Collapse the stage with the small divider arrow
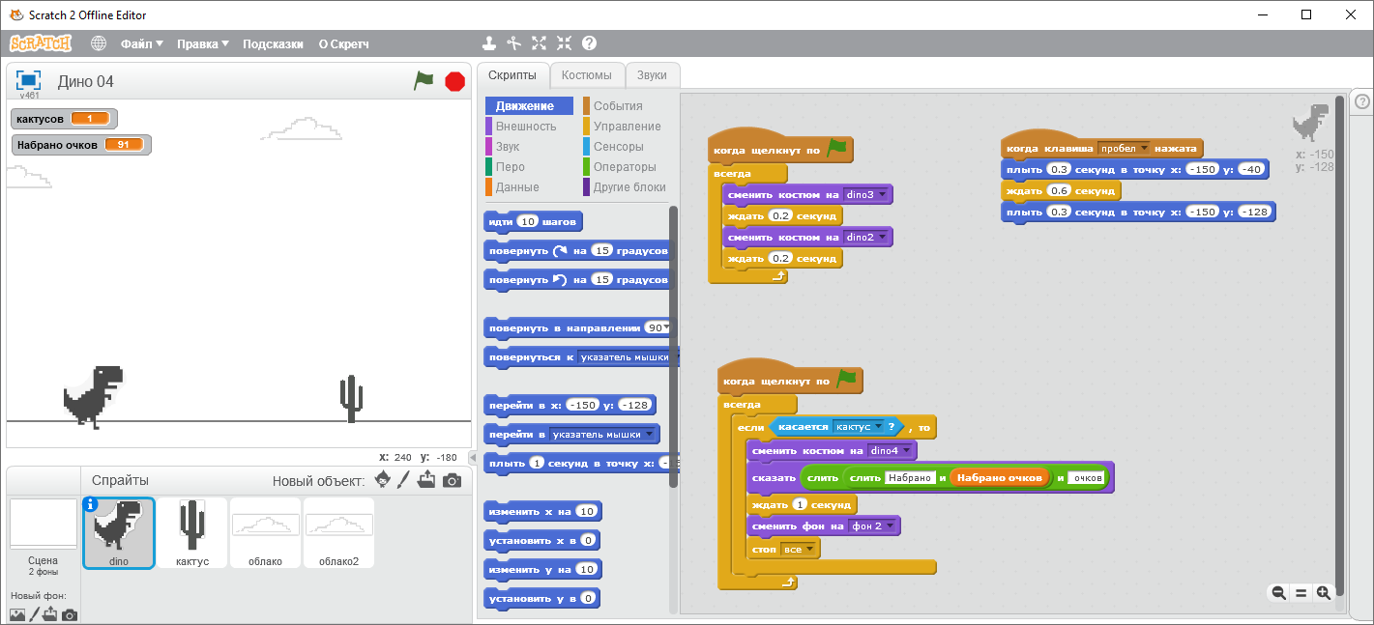Viewport: 1374px width, 625px height. pyautogui.click(x=473, y=457)
